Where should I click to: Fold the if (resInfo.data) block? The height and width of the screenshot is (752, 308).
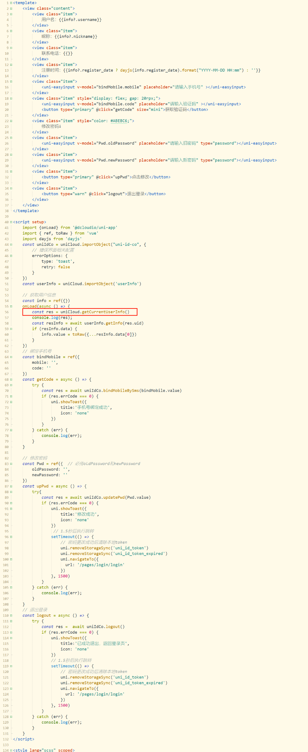click(x=11, y=329)
